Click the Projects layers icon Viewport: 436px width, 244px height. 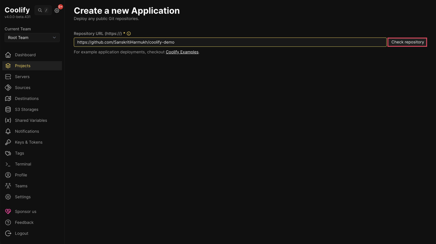[x=8, y=66]
